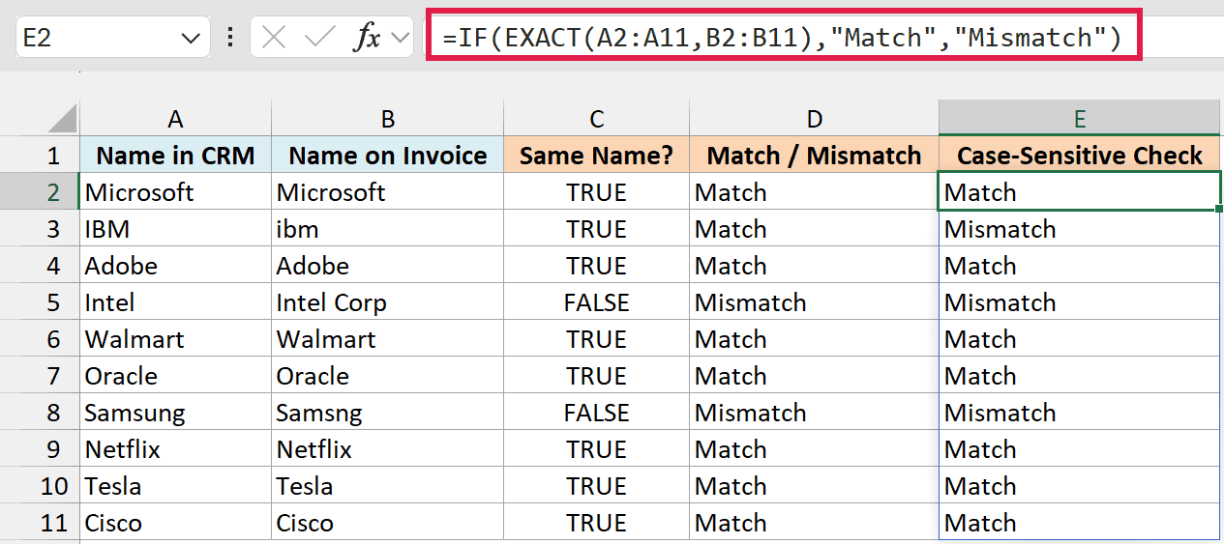
Task: Select cell B11 containing Cisco
Action: pos(388,523)
